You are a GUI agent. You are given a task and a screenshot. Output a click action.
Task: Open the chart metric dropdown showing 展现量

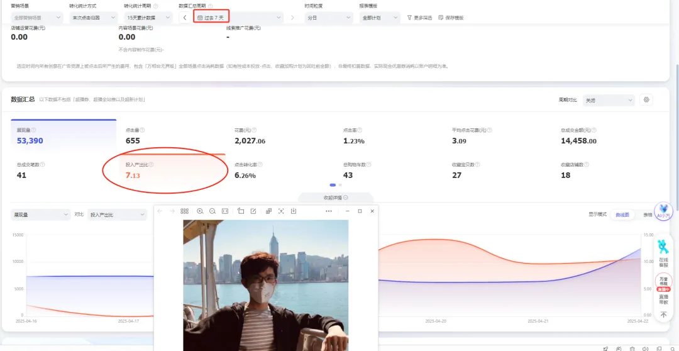pos(41,214)
